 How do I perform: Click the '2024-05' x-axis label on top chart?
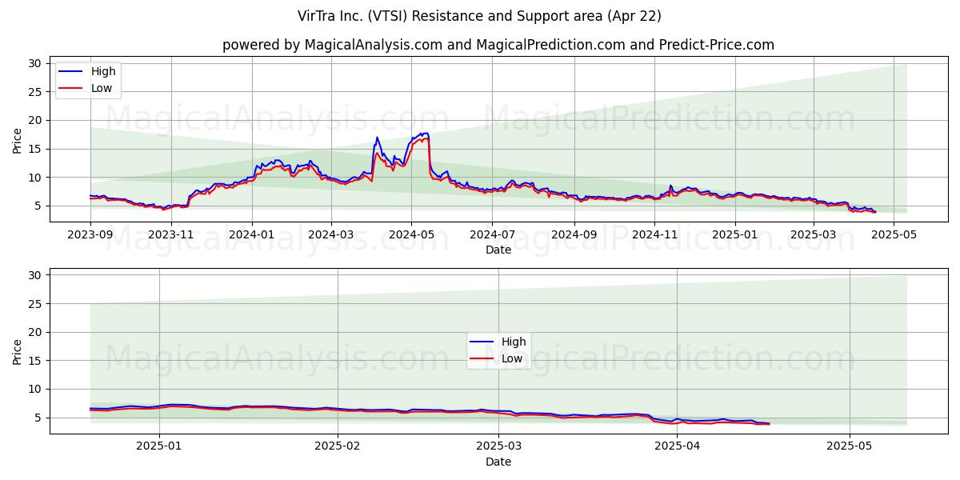pyautogui.click(x=411, y=235)
